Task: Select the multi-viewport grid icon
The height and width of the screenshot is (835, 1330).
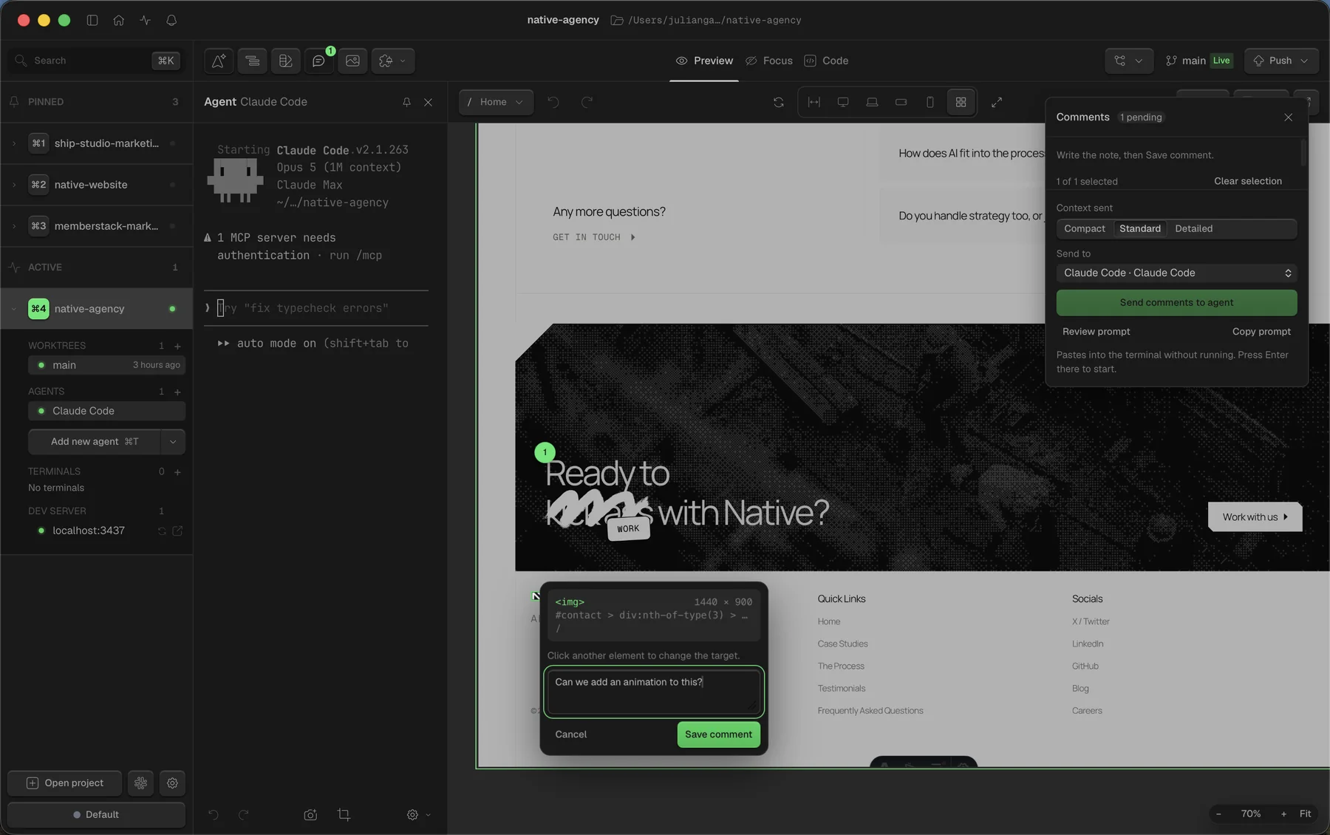Action: click(961, 102)
